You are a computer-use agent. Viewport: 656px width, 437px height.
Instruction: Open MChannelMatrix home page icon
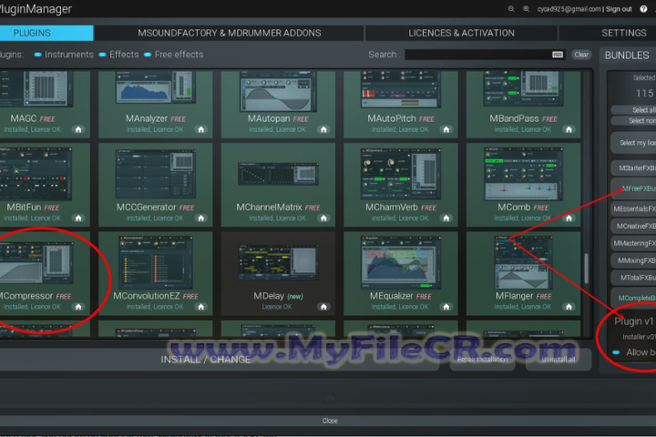[323, 218]
